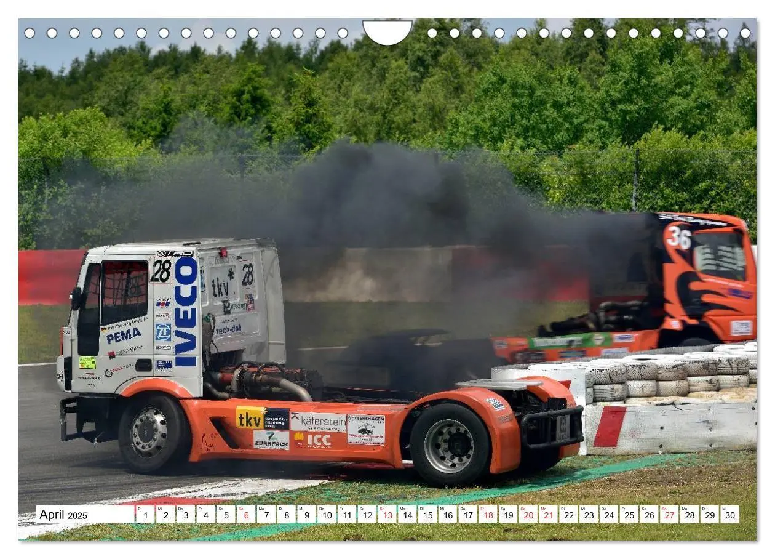
Task: Select red holiday date 18
Action: click(488, 515)
